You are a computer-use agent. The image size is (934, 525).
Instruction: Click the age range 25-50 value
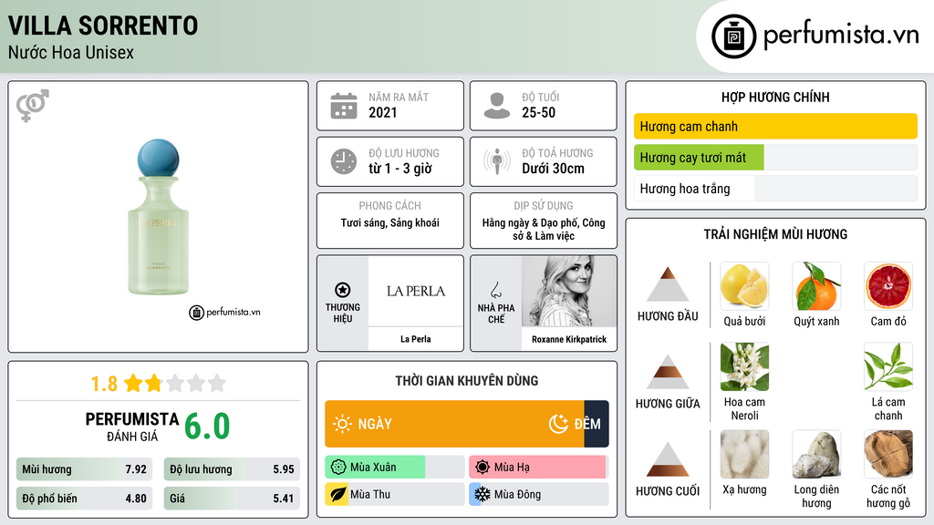click(538, 112)
